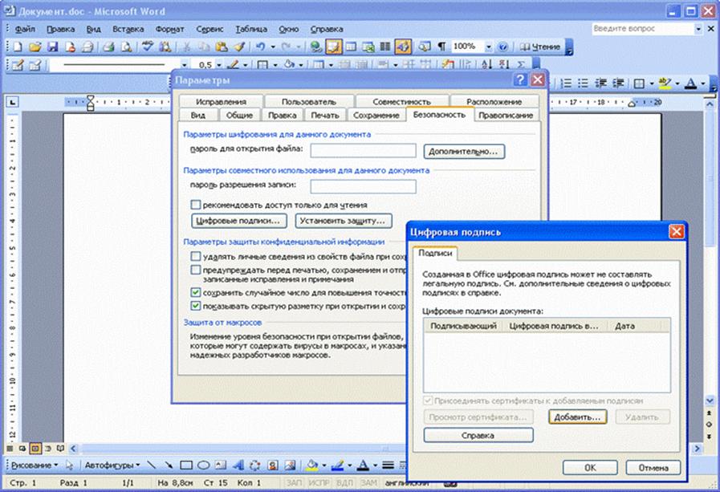Check 'предупреждать перед печатью, сохранением' checkbox
Image resolution: width=720 pixels, height=492 pixels.
[x=196, y=270]
